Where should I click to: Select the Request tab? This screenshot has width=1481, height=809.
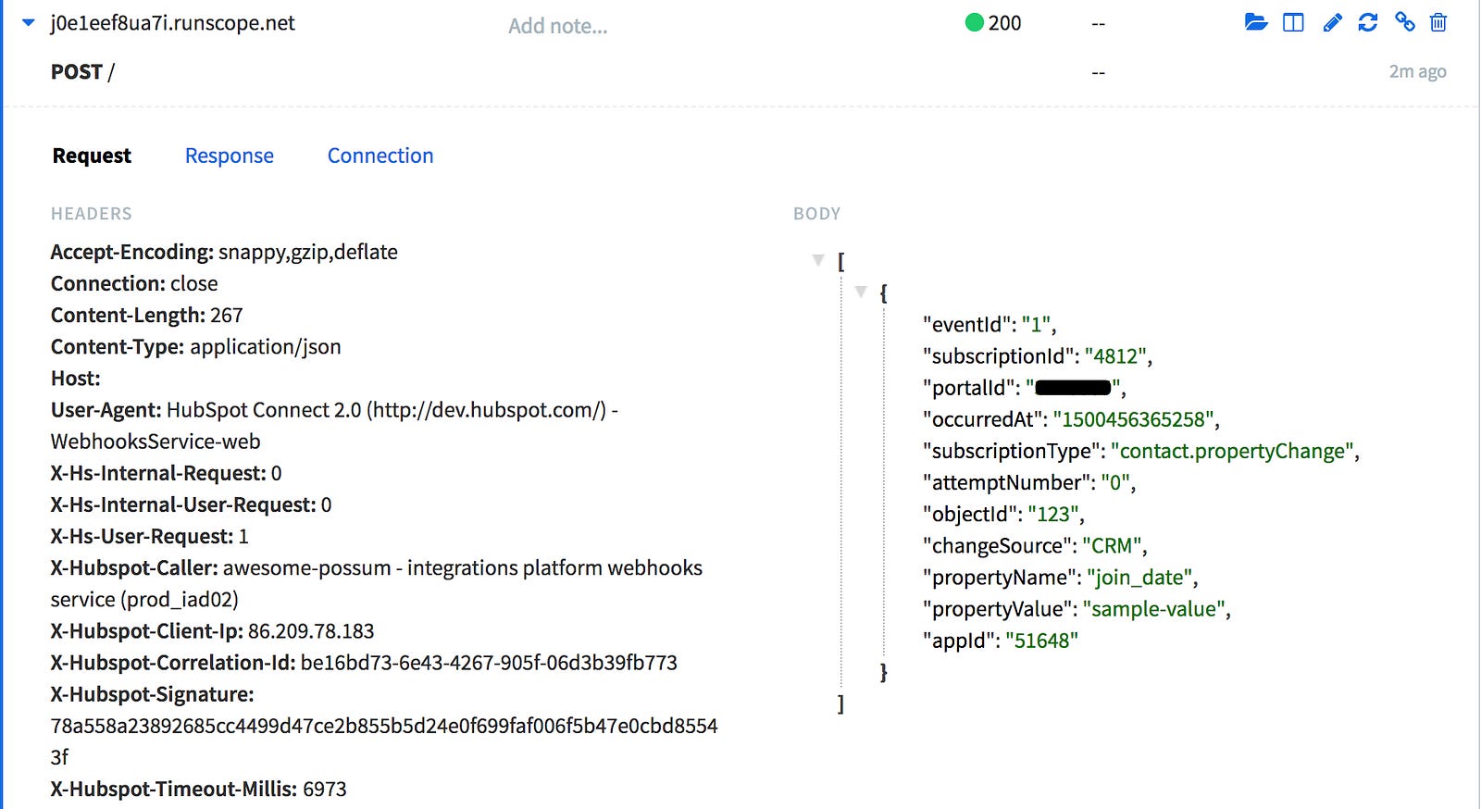(92, 156)
